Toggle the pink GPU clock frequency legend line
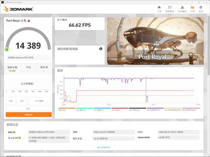The height and width of the screenshot is (157, 210). 191,108
